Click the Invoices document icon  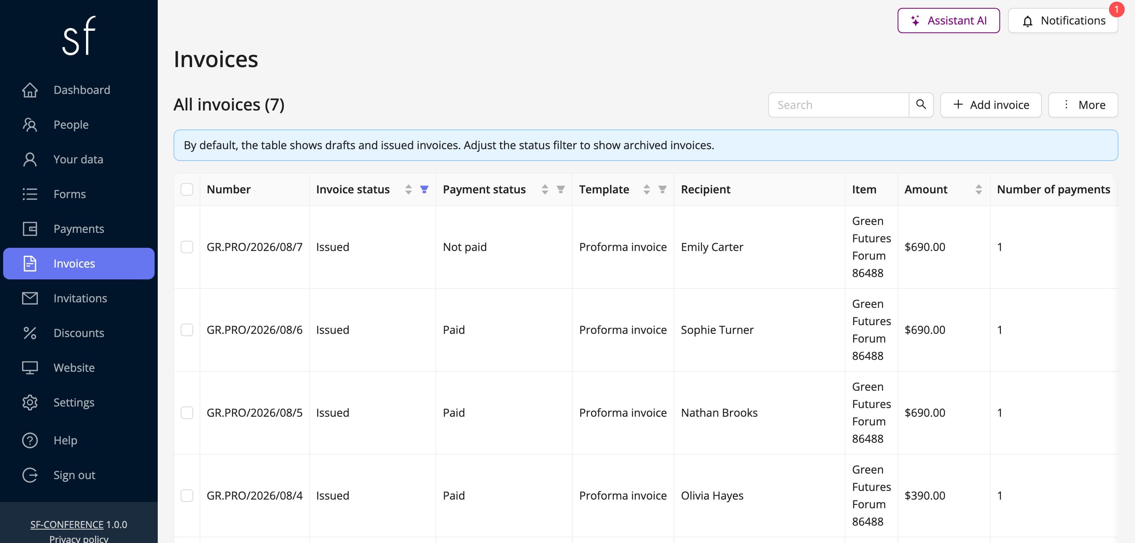(x=30, y=264)
